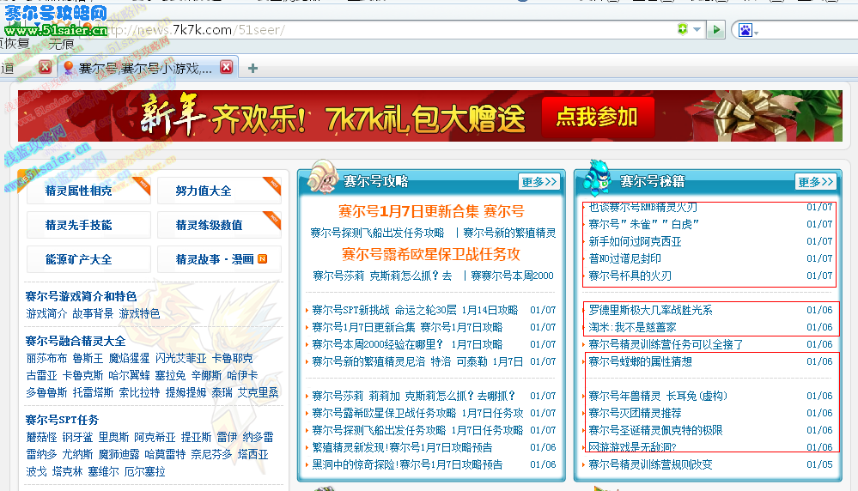Open 赛尔号SPT新挑战 命运之轮30层 article
Image resolution: width=858 pixels, height=491 pixels.
click(x=415, y=310)
